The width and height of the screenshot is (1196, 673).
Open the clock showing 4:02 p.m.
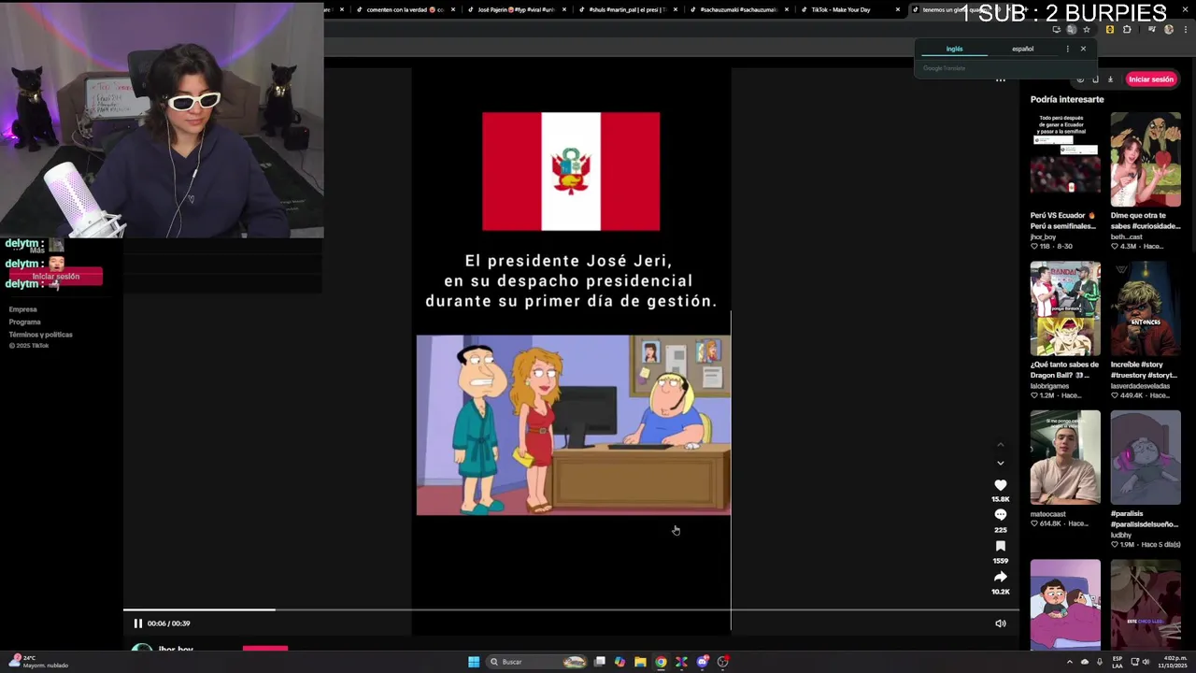(1175, 662)
